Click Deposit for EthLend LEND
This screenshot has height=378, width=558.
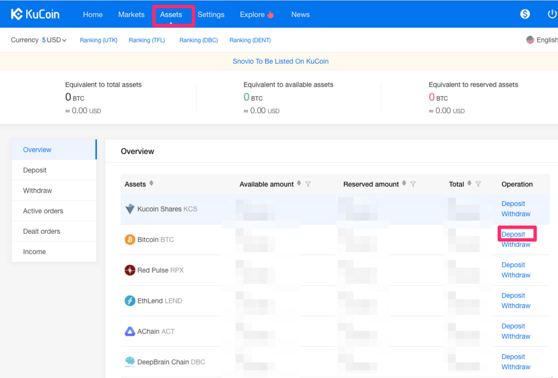coord(513,295)
